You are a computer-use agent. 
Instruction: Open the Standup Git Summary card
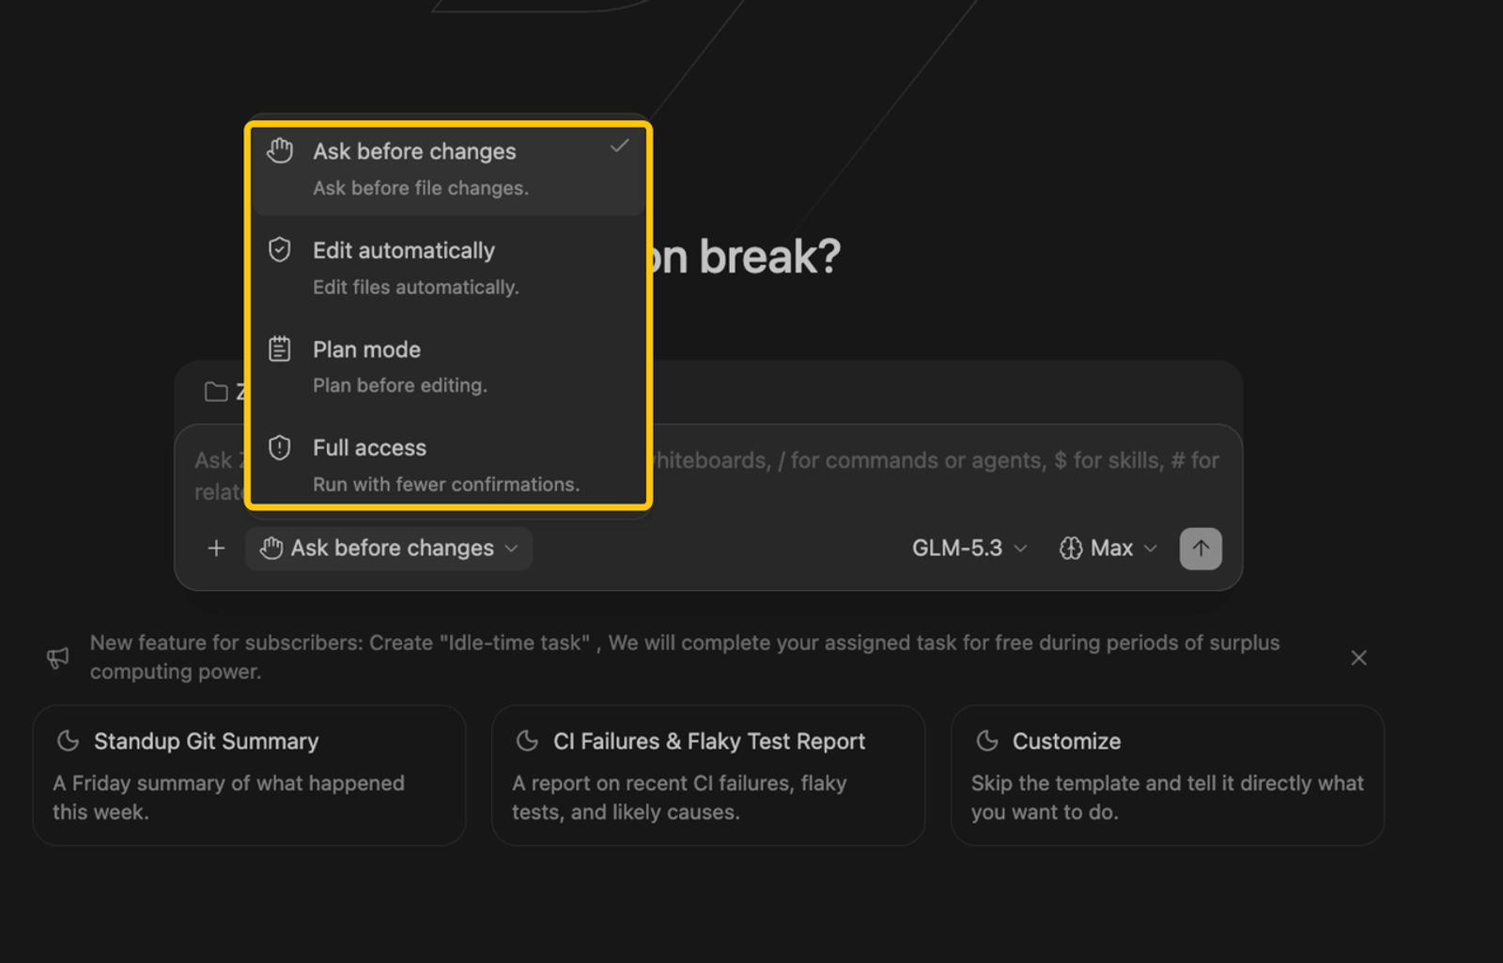coord(250,775)
